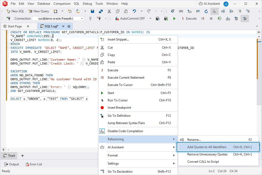Choose Execute Current Statement in the context menu
The image size is (262, 175).
(x=138, y=78)
